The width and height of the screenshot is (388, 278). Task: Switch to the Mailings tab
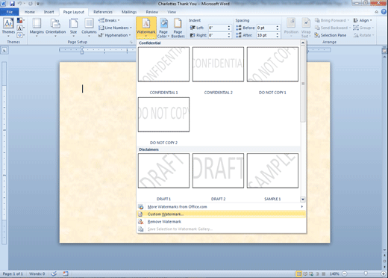(129, 12)
